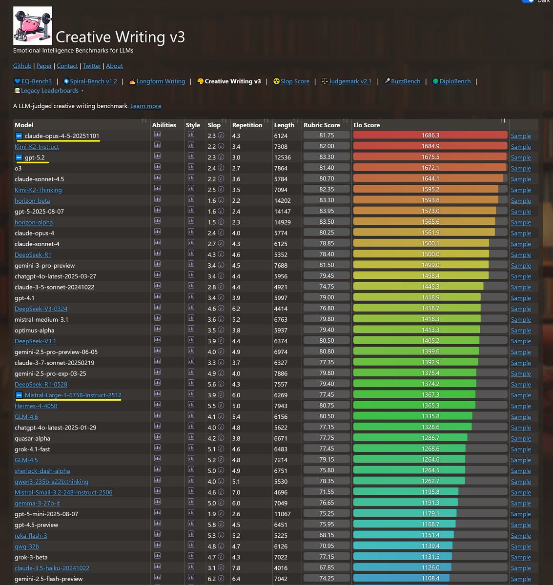Click Slop info icon for gpt-5.2

click(x=221, y=157)
